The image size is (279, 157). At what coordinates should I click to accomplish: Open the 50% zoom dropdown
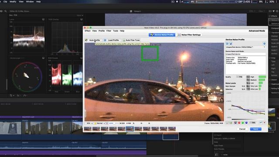click(x=89, y=123)
